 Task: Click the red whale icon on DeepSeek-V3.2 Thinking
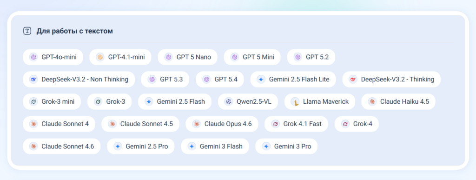click(353, 80)
